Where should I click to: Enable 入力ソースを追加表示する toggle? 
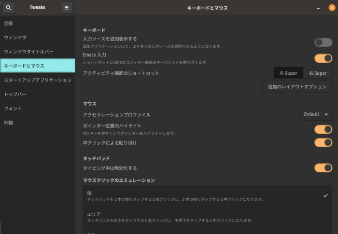pyautogui.click(x=323, y=42)
